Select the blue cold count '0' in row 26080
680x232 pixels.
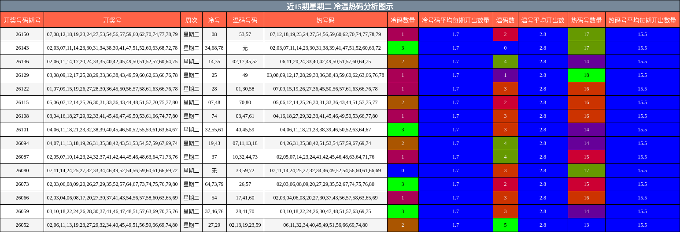(403, 170)
